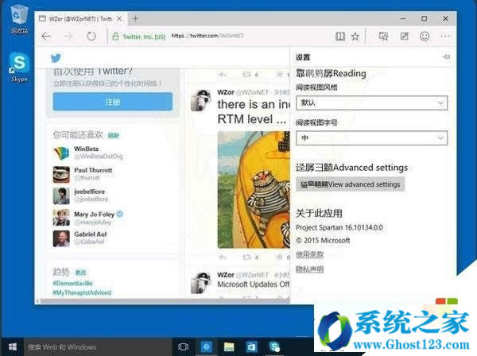Open the Store taskbar icon
The height and width of the screenshot is (356, 477).
tap(251, 347)
